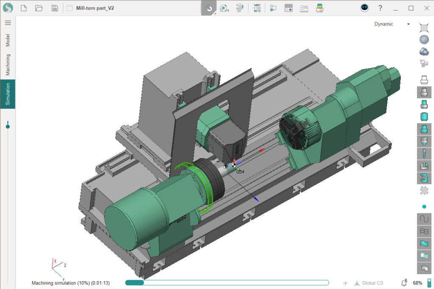Click the fit-to-window zoom icon
The width and height of the screenshot is (434, 289).
coord(424,28)
